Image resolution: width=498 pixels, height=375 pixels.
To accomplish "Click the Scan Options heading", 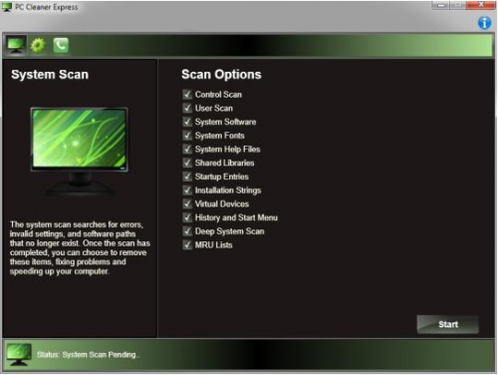I will click(x=221, y=75).
